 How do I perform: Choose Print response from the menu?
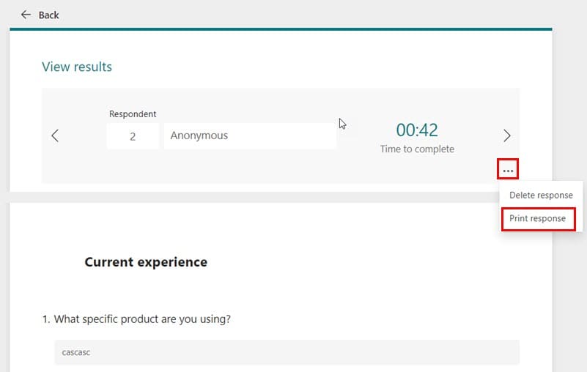click(538, 218)
